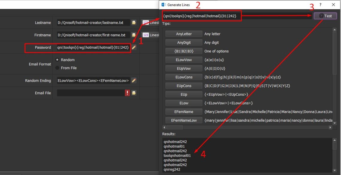Select the From File email format option
Image resolution: width=341 pixels, height=175 pixels.
click(57, 68)
